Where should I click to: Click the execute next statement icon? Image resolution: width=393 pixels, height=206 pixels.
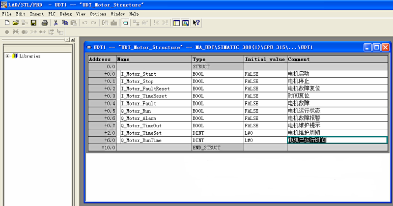pyautogui.click(x=51, y=32)
